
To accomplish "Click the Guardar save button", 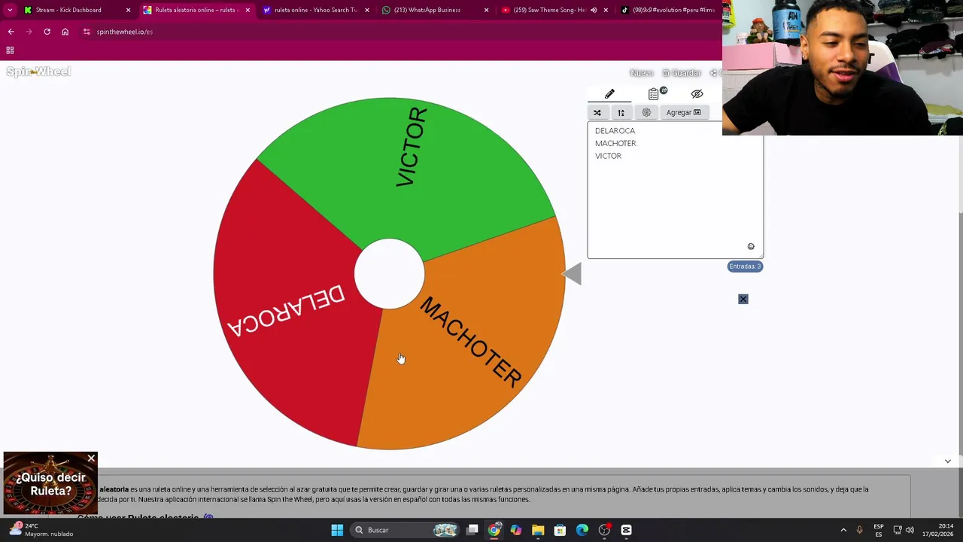I will coord(682,73).
